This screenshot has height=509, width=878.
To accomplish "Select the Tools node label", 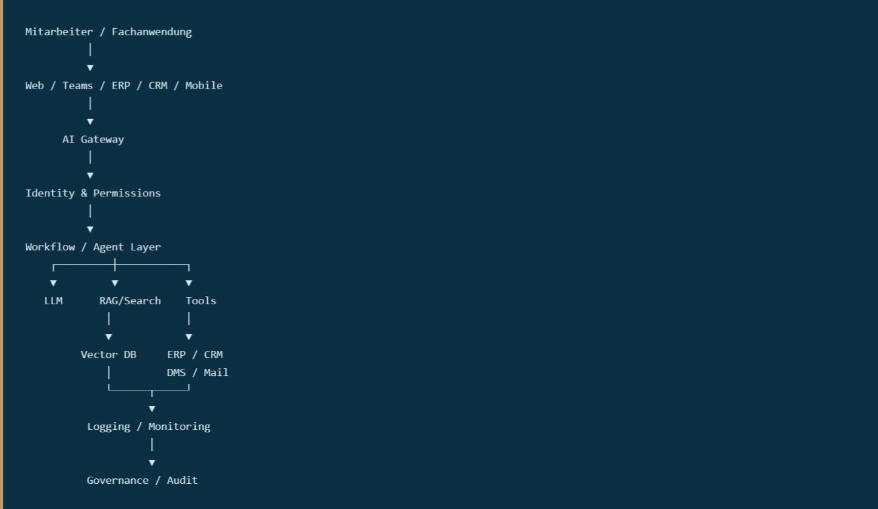I will click(201, 301).
